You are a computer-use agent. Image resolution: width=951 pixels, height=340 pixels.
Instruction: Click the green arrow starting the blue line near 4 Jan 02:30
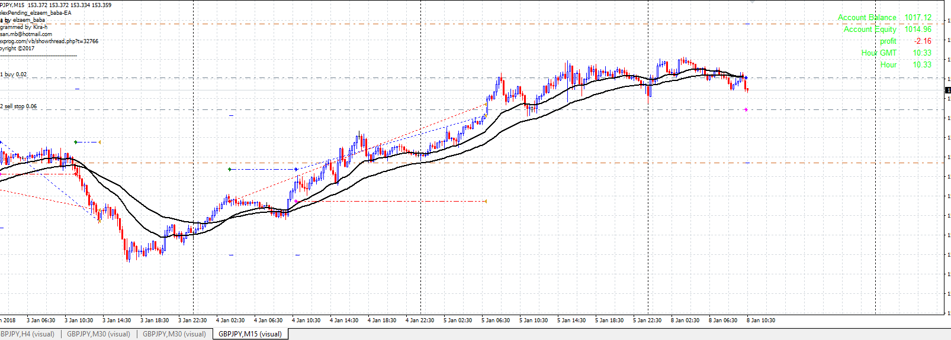230,170
